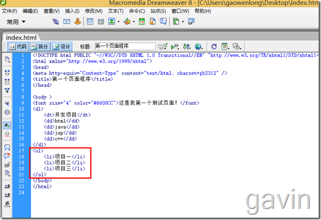Switch to 拆分 (Split) view
The width and height of the screenshot is (321, 220).
click(40, 47)
